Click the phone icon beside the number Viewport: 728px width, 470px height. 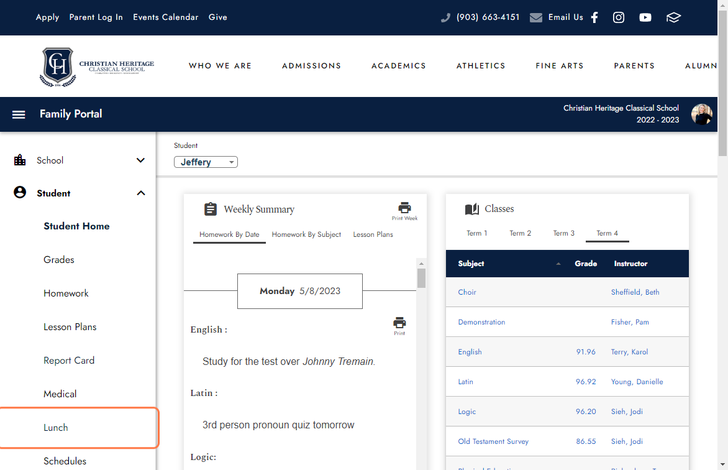(x=446, y=17)
